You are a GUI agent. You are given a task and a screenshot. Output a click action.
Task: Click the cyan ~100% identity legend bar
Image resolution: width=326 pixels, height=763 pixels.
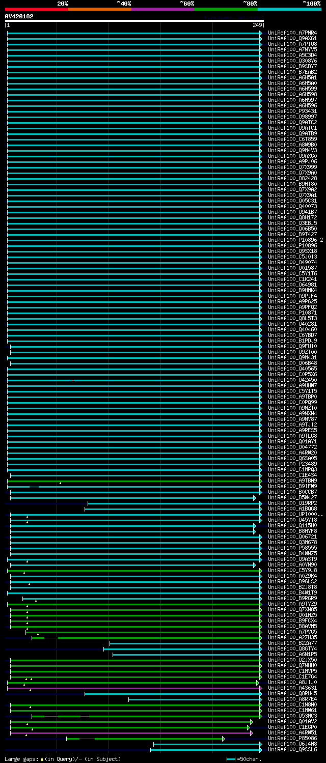click(289, 9)
